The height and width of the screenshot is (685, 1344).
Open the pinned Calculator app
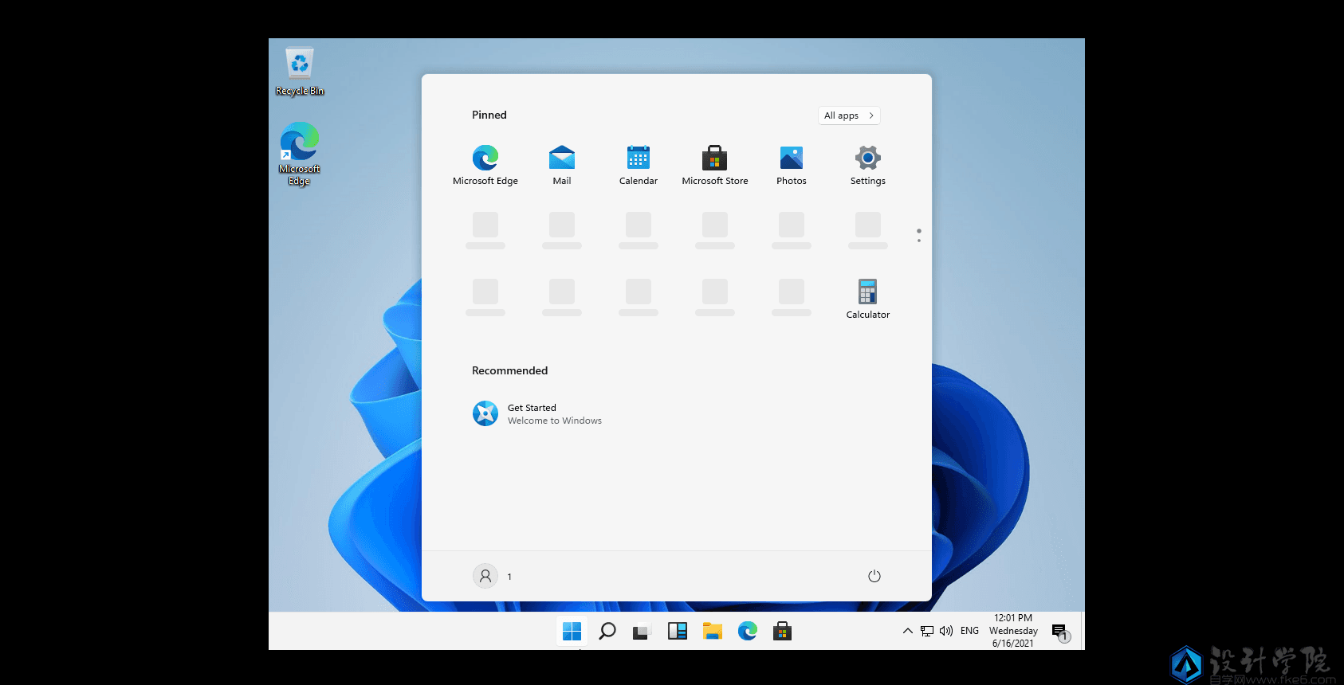tap(868, 299)
